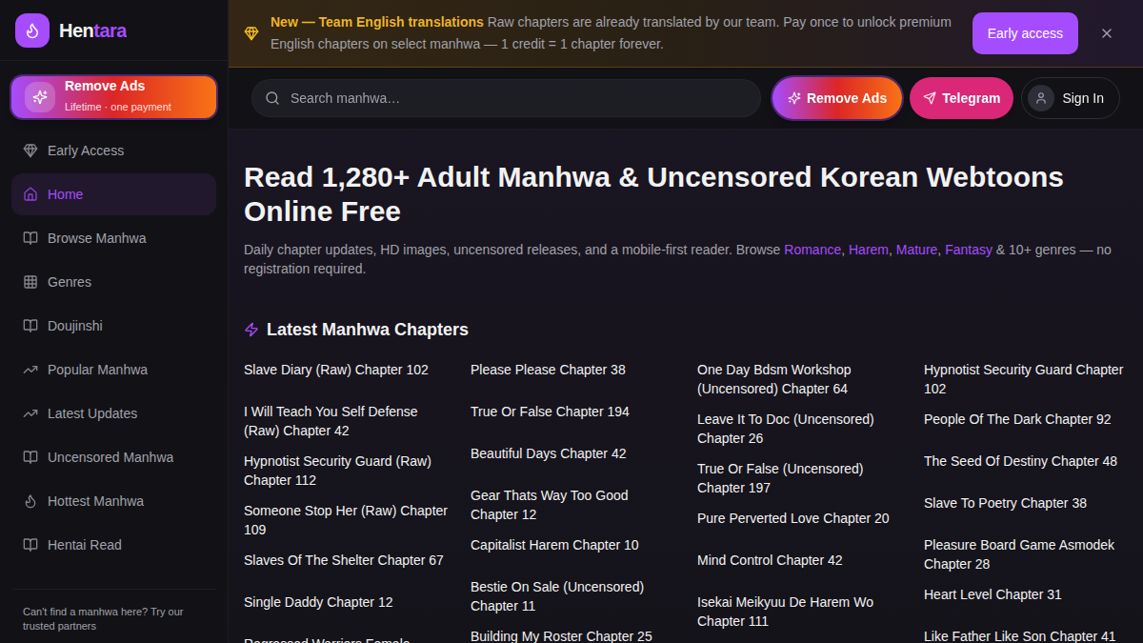Follow the Harem genre link in the description
Screen dimensions: 1143x643
pos(869,250)
